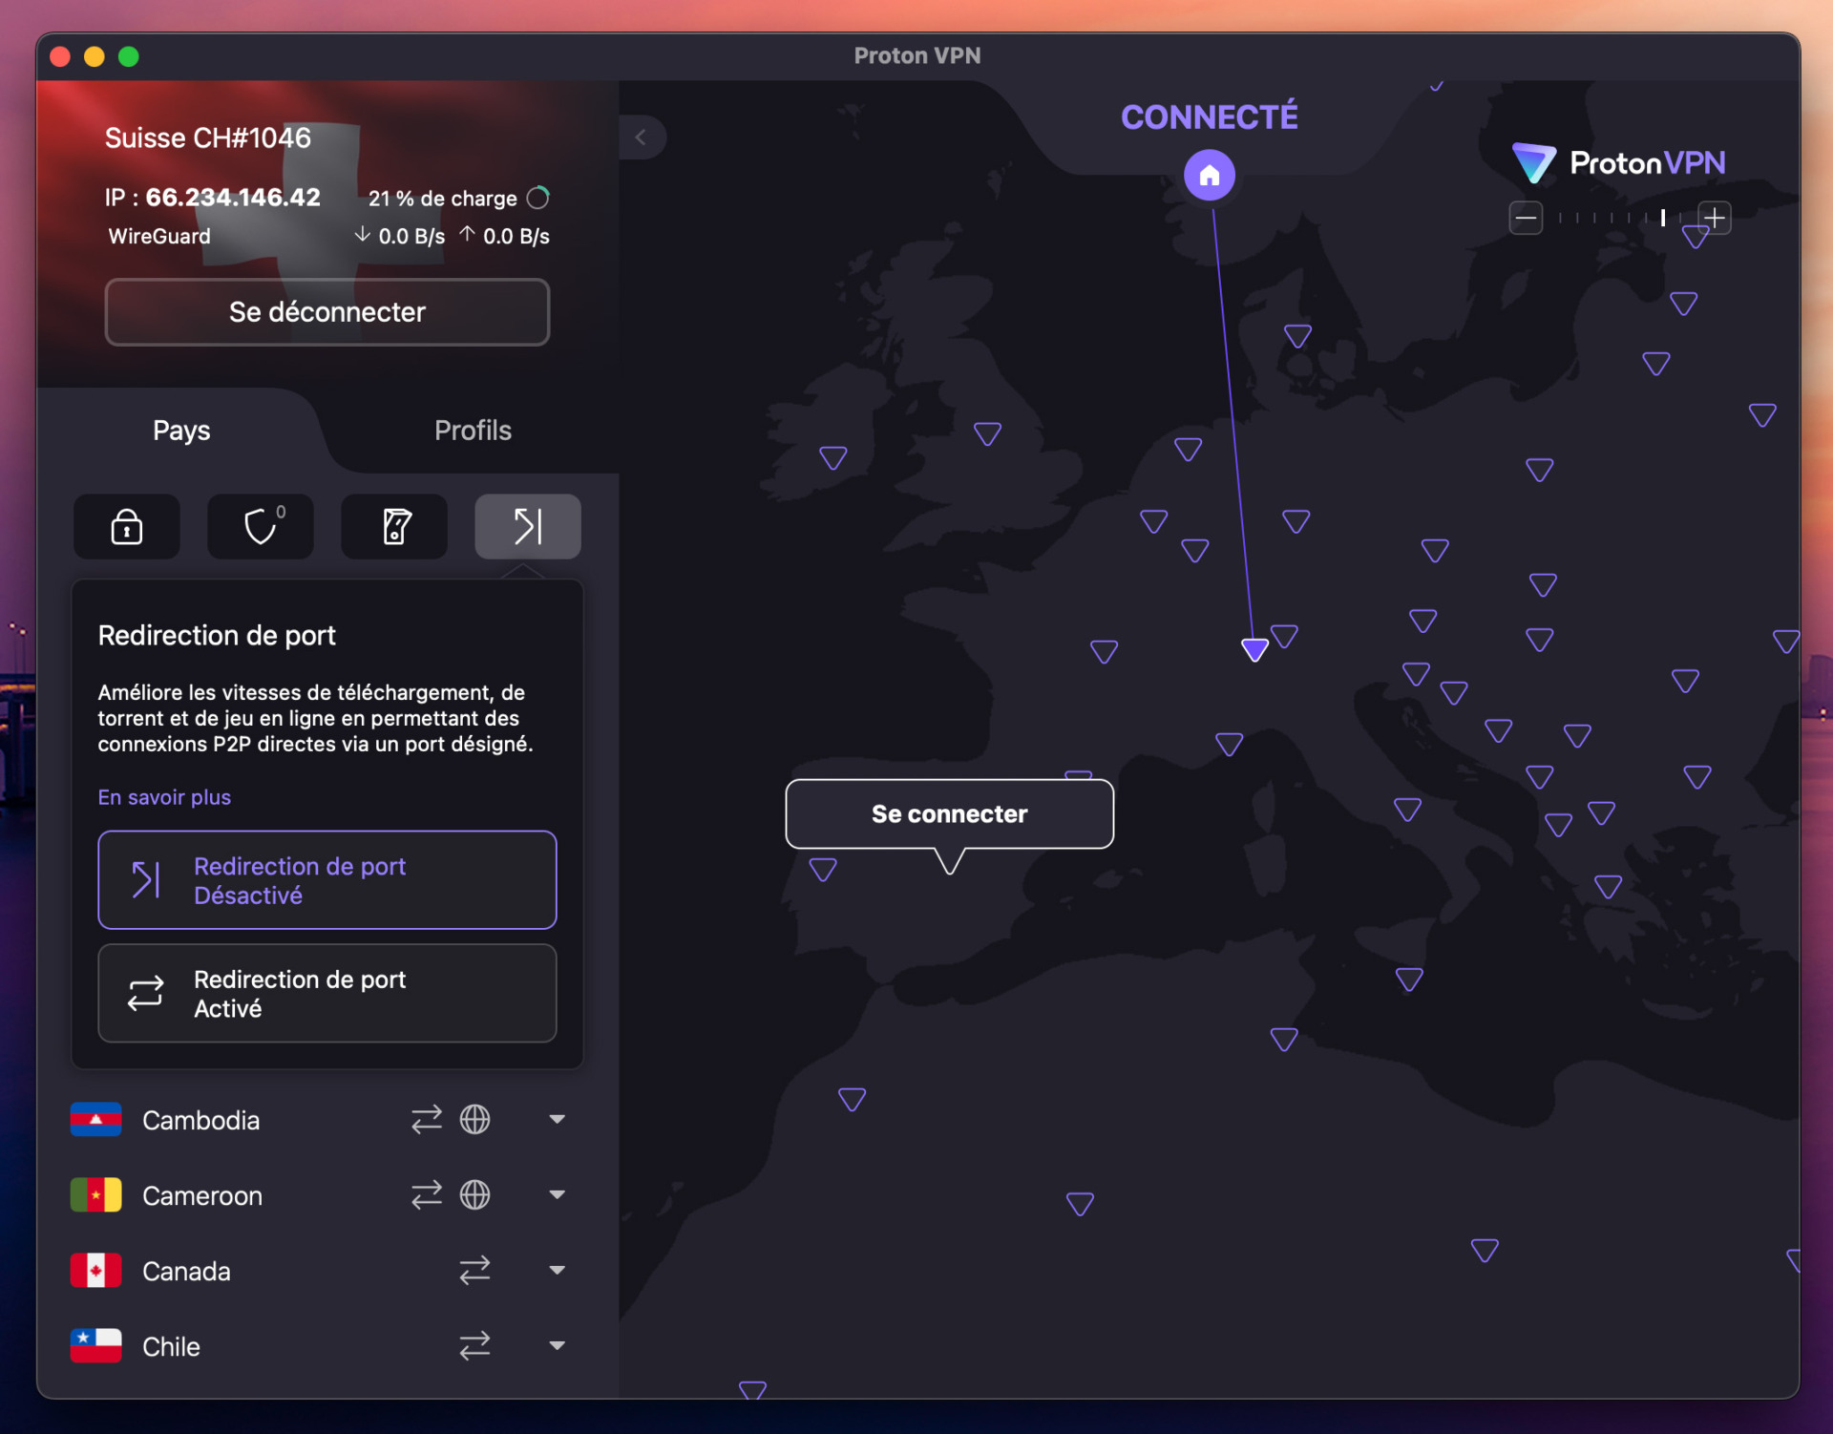Screen dimensions: 1833x1434
Task: Click the server load circle indicator
Action: 538,198
